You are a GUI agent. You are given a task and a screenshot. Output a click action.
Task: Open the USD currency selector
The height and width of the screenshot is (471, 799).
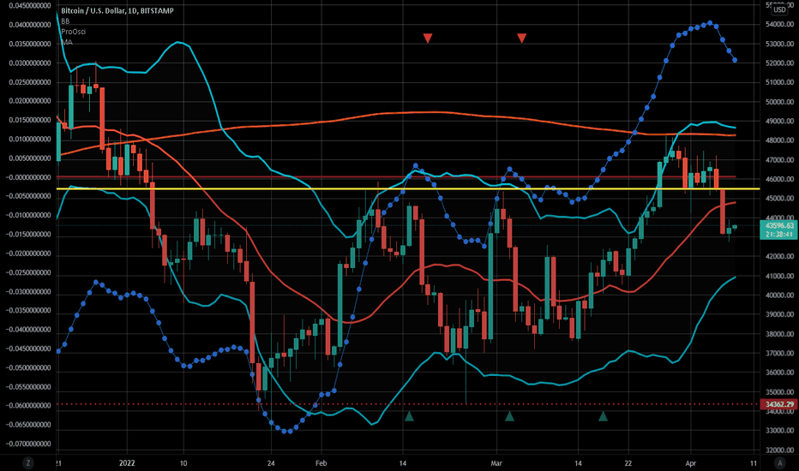(x=779, y=9)
